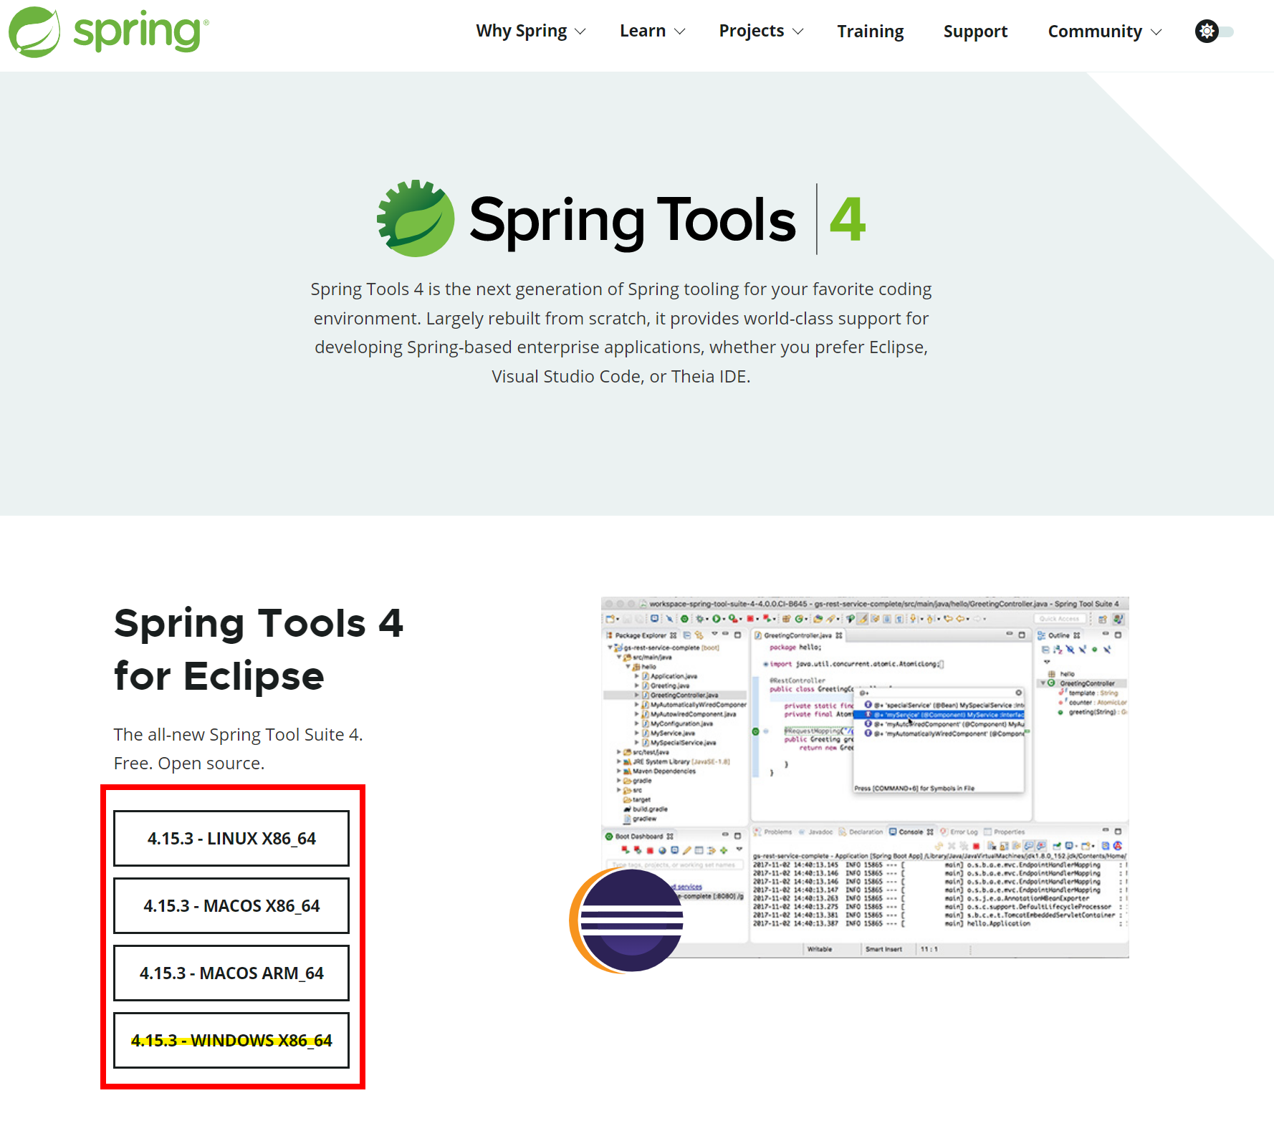Screen dimensions: 1274x1136
Task: Open the Support page from the navigation
Action: (975, 32)
